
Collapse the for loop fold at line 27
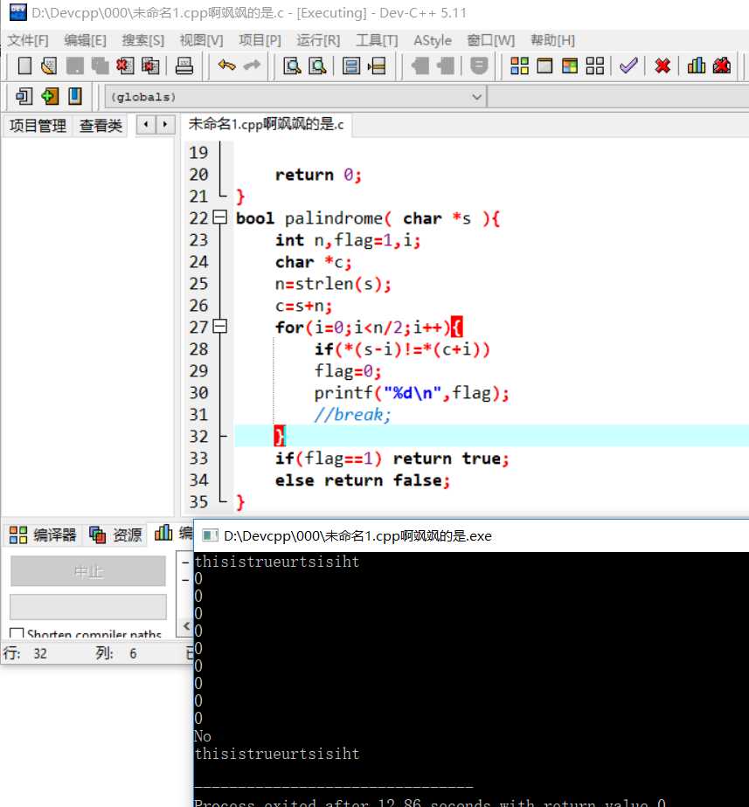coord(220,327)
